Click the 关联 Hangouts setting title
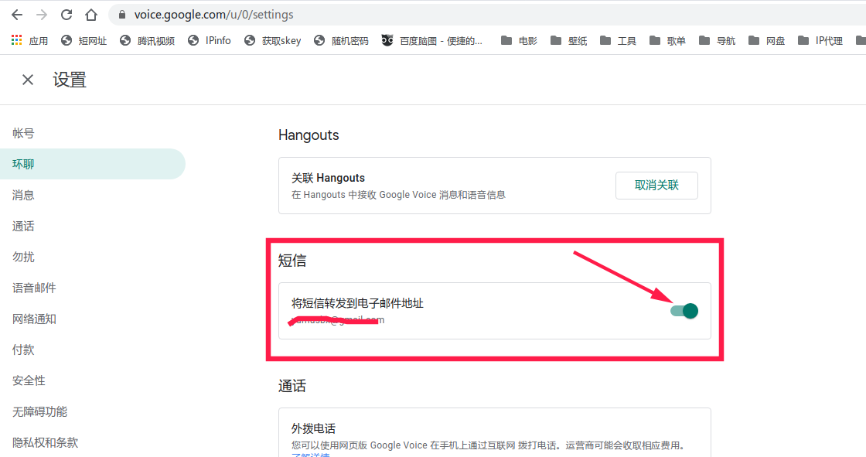The image size is (866, 457). pyautogui.click(x=328, y=178)
